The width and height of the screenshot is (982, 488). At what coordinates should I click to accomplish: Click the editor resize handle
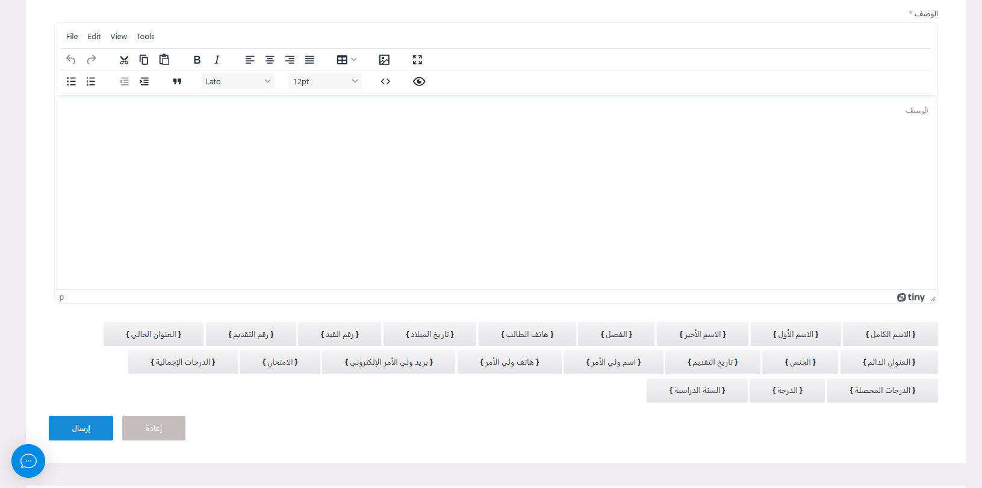pyautogui.click(x=933, y=298)
